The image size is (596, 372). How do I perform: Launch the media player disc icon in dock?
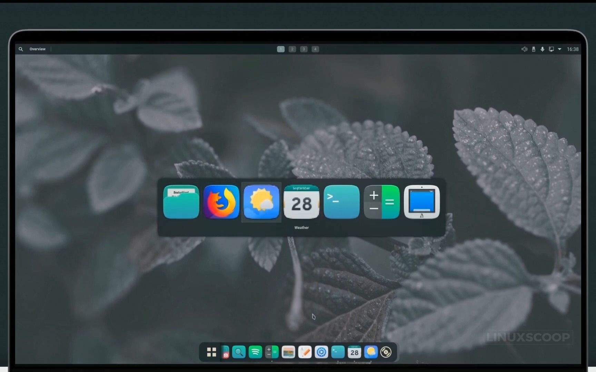pyautogui.click(x=386, y=352)
